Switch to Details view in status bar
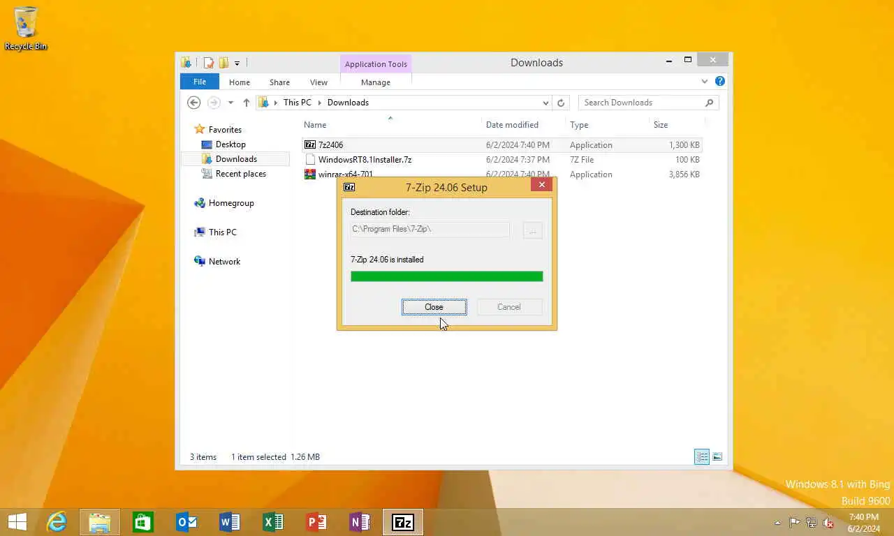This screenshot has width=894, height=536. [702, 457]
